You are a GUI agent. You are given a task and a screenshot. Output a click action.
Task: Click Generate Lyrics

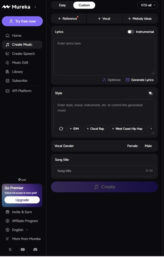pyautogui.click(x=140, y=80)
